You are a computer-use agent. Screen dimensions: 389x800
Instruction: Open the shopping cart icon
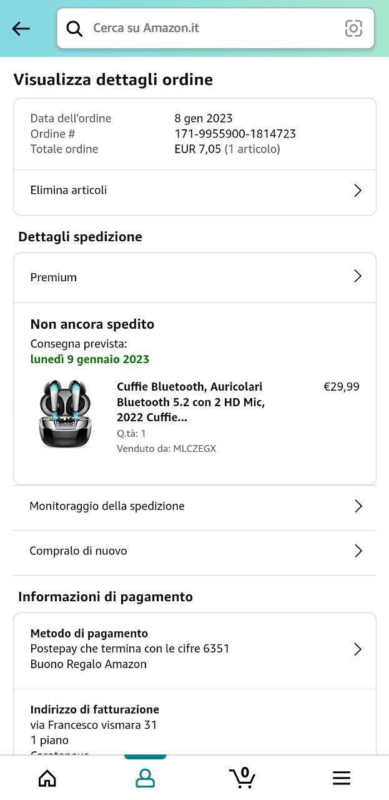click(242, 777)
